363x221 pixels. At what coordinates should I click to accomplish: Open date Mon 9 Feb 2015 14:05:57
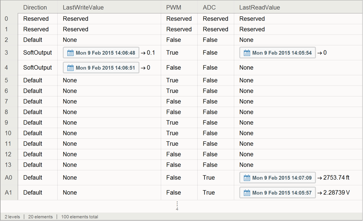282,193
